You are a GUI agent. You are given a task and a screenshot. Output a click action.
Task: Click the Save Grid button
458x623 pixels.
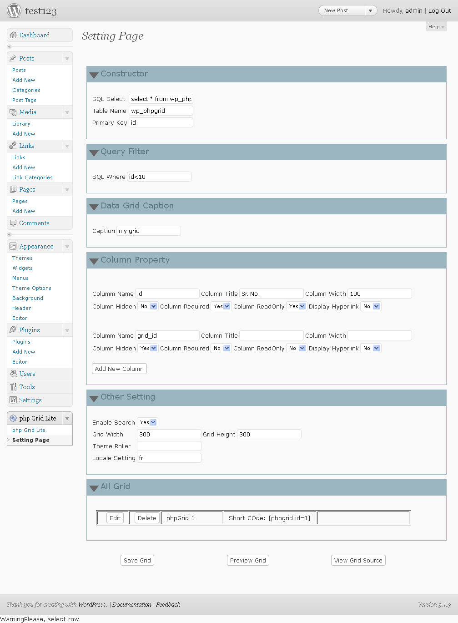point(137,560)
